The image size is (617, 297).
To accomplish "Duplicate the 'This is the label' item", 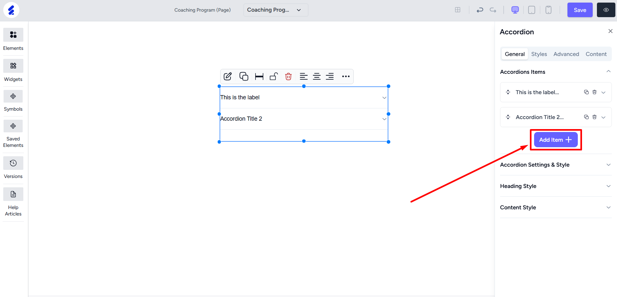I will pos(586,92).
